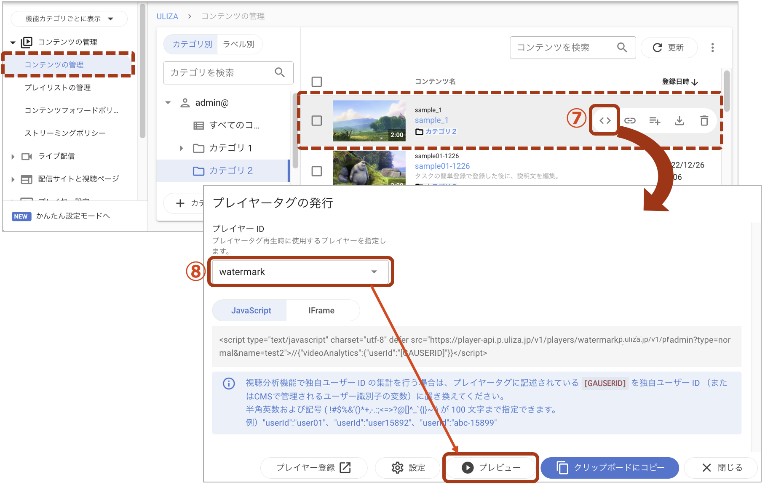765x485 pixels.
Task: Click the magnifier in category search box
Action: click(280, 72)
